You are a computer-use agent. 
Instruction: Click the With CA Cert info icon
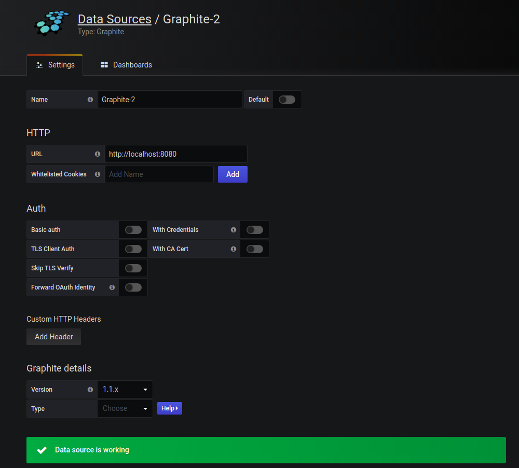coord(234,249)
